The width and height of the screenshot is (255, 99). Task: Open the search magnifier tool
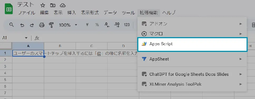[12, 25]
